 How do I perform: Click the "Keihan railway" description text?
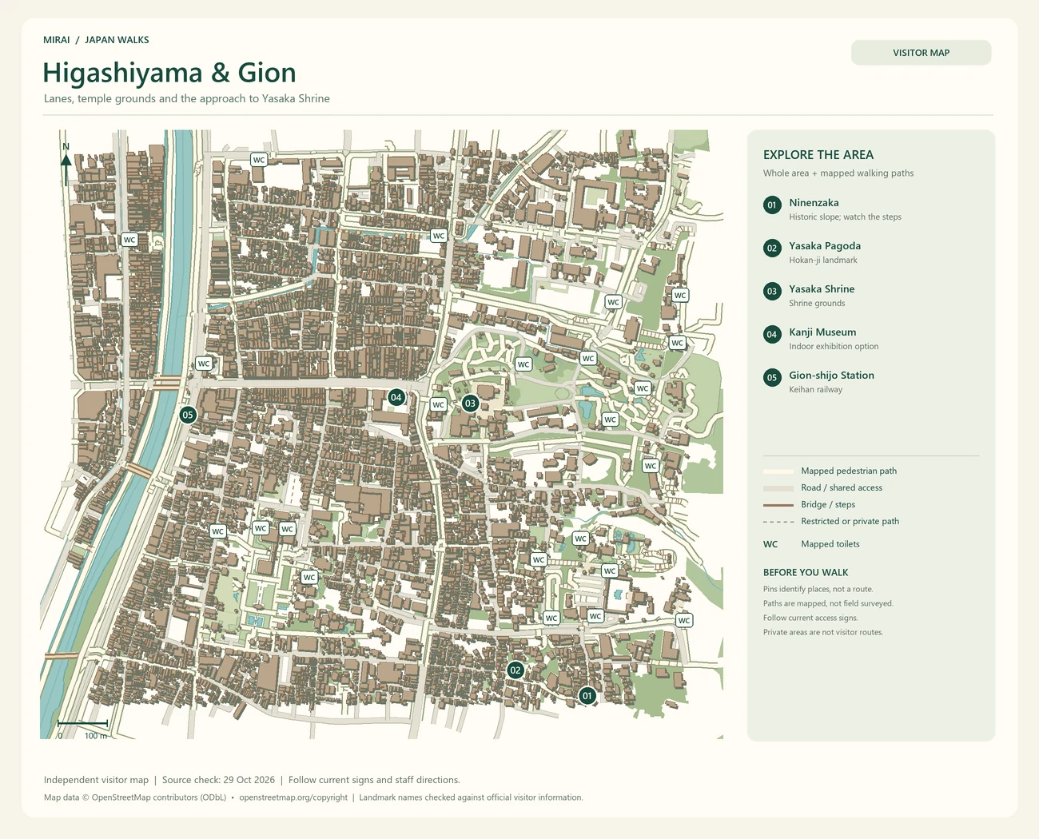click(x=815, y=390)
